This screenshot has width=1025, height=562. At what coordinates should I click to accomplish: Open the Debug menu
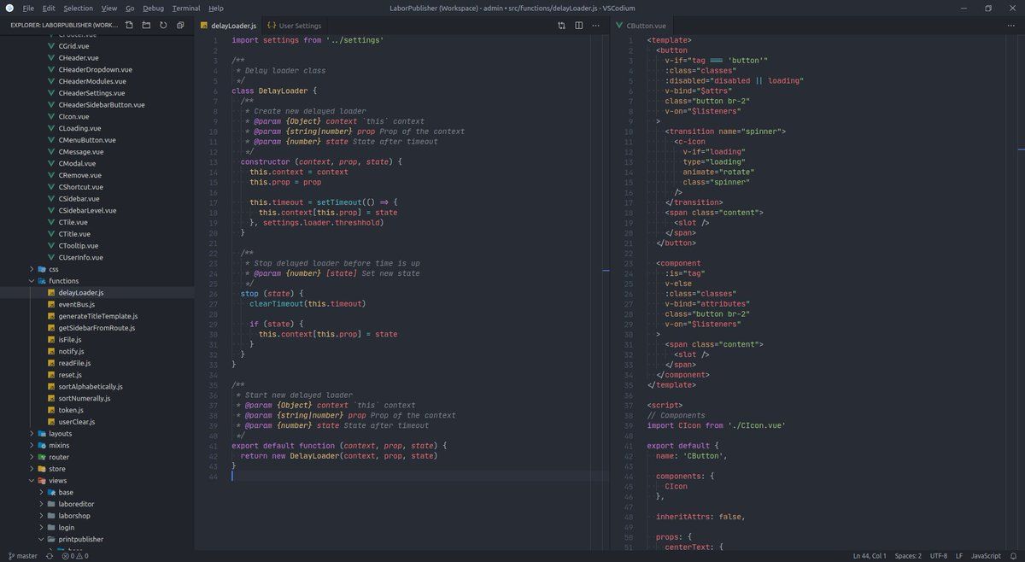154,8
